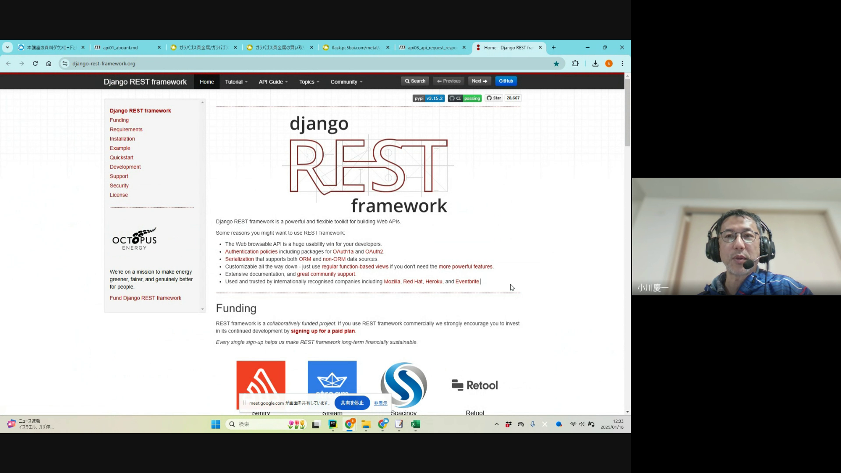Click the address bar URL field
The image size is (841, 473).
[x=307, y=64]
